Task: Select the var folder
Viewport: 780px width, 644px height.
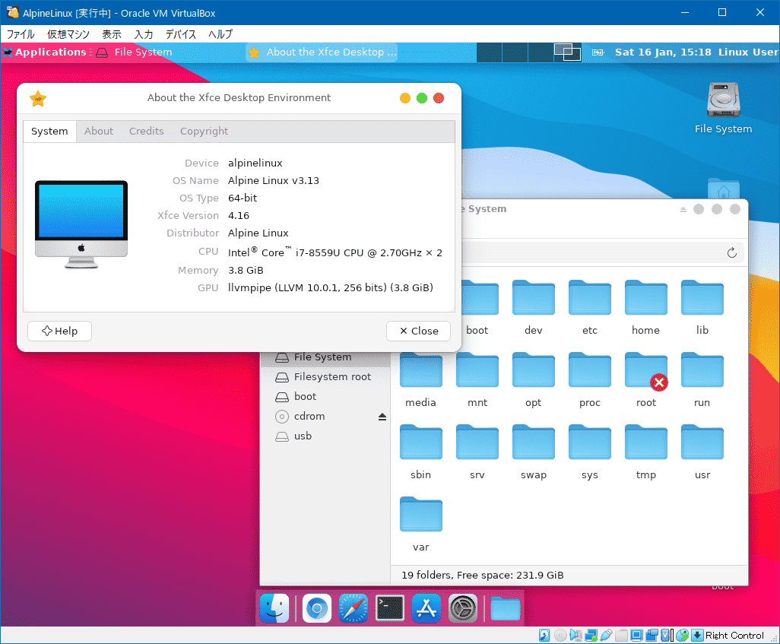Action: 421,525
